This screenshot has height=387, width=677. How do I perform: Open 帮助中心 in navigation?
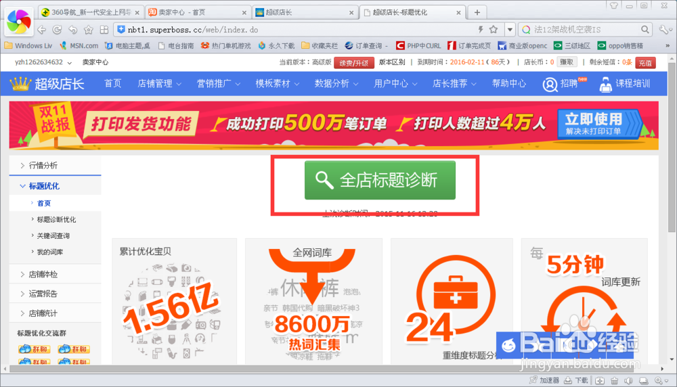click(x=509, y=84)
